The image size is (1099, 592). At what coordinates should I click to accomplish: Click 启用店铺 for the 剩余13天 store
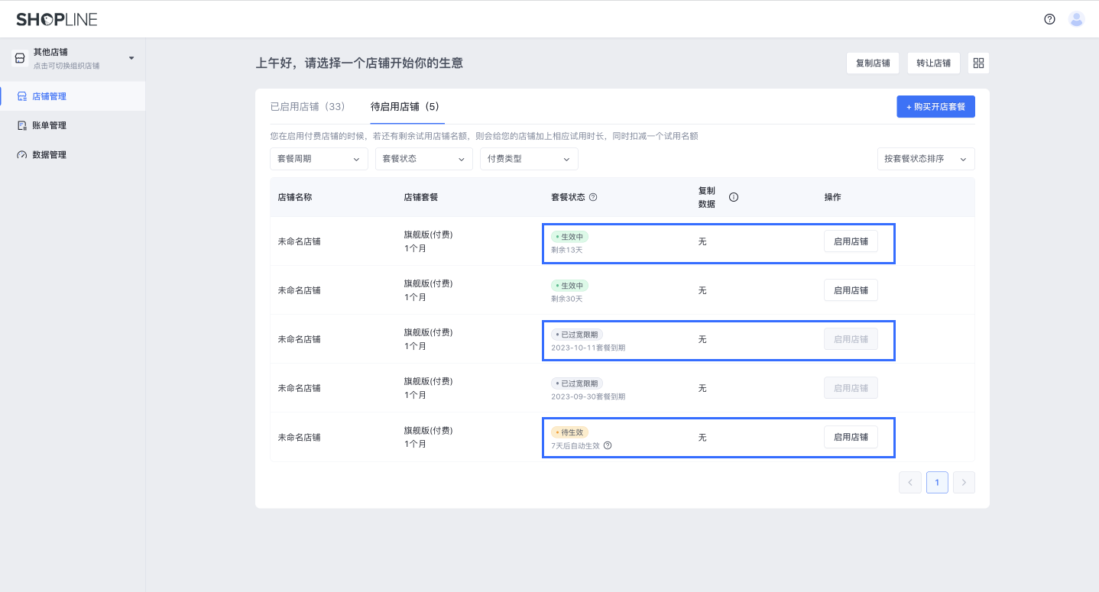click(x=851, y=241)
